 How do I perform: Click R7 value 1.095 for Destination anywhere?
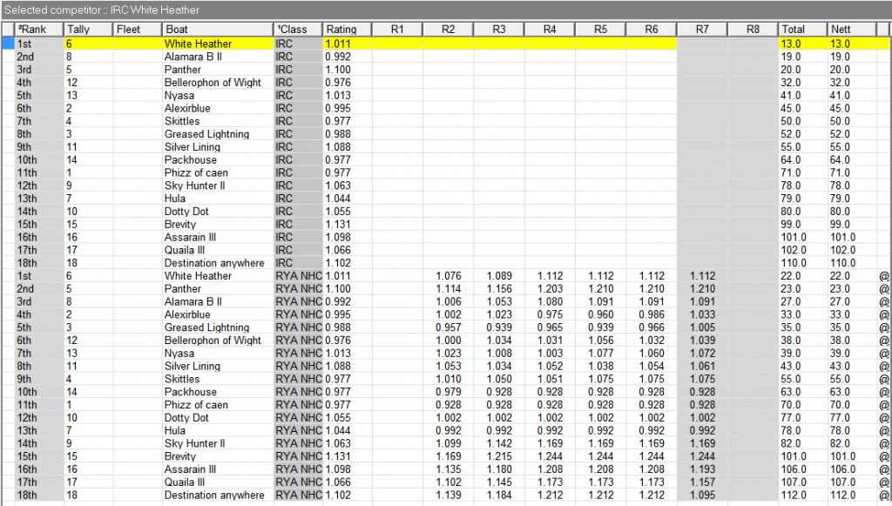pos(702,496)
